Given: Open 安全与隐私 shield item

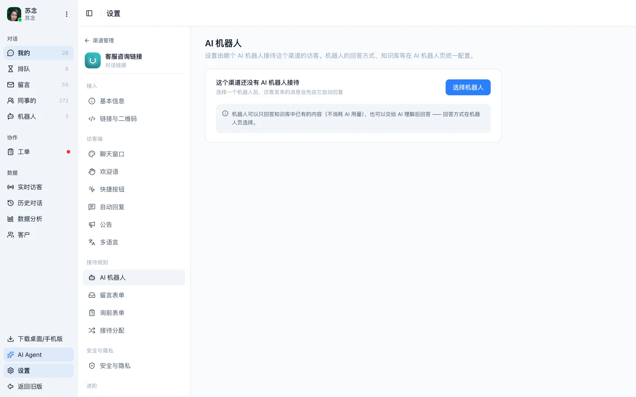Looking at the screenshot, I should (134, 366).
